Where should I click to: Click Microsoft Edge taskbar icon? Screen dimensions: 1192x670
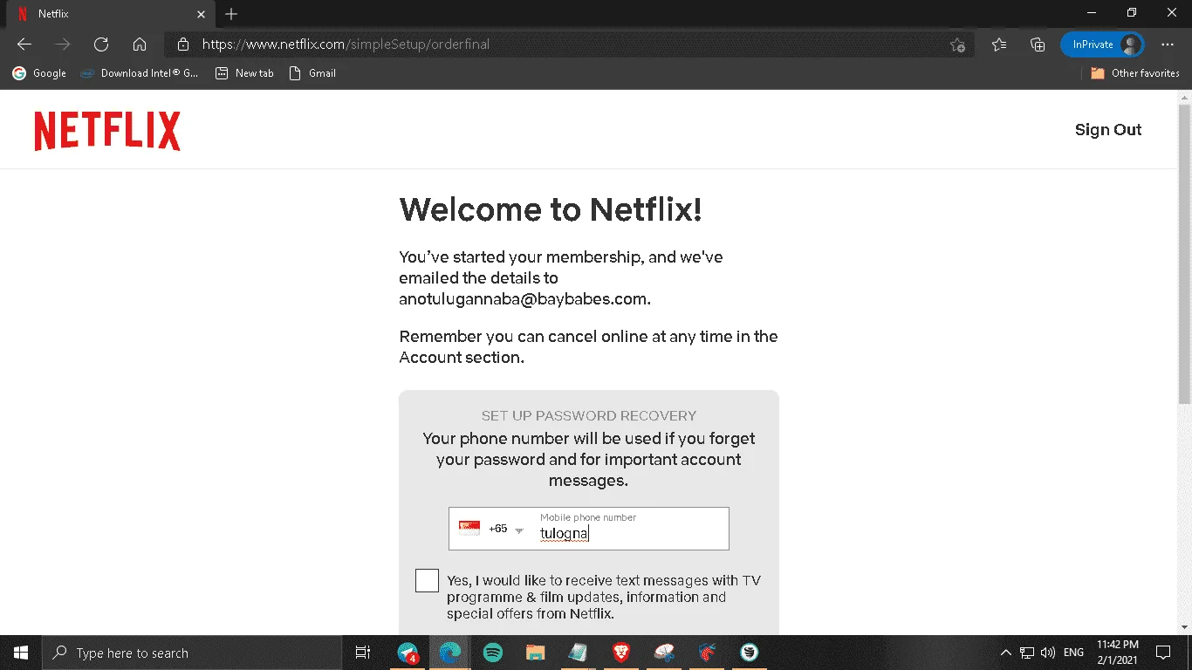pyautogui.click(x=449, y=653)
